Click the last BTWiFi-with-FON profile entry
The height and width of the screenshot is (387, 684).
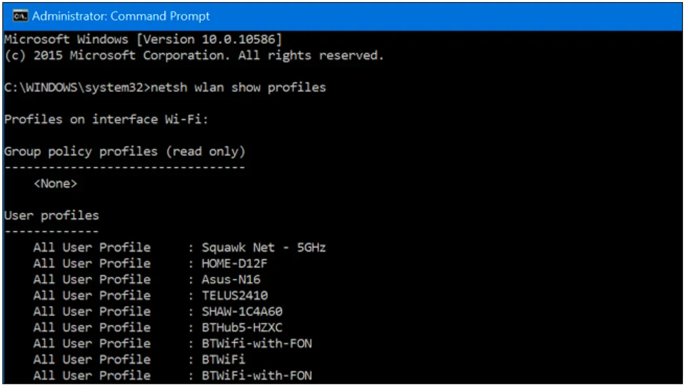coord(257,375)
